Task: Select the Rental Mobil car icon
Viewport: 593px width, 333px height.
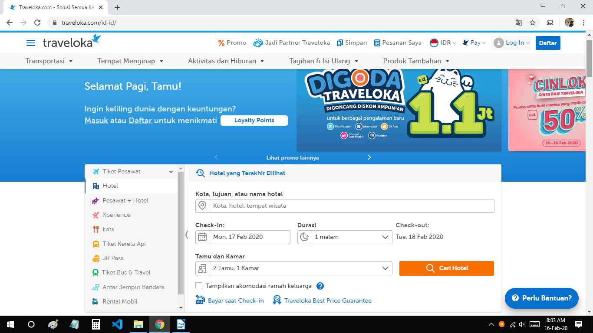Action: point(95,301)
